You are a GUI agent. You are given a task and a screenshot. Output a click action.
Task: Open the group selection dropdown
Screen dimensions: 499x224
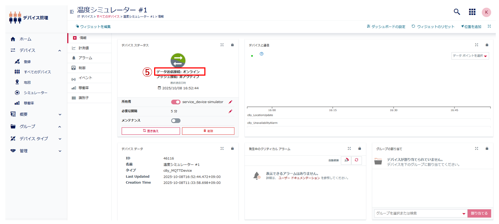tap(464, 214)
